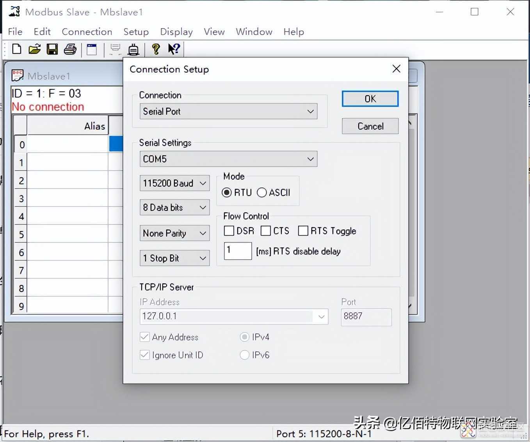Screen dimensions: 530x442
Task: Maximize the Modbus Slave main window
Action: pyautogui.click(x=475, y=12)
